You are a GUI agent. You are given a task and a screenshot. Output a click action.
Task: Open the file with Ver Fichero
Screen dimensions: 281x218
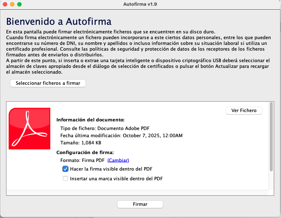[x=244, y=111]
